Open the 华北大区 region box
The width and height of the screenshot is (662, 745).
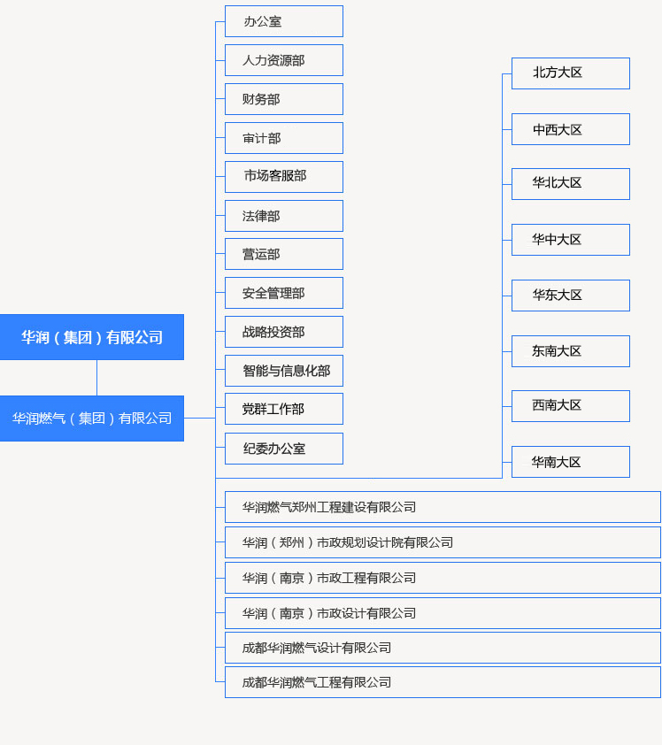point(571,184)
